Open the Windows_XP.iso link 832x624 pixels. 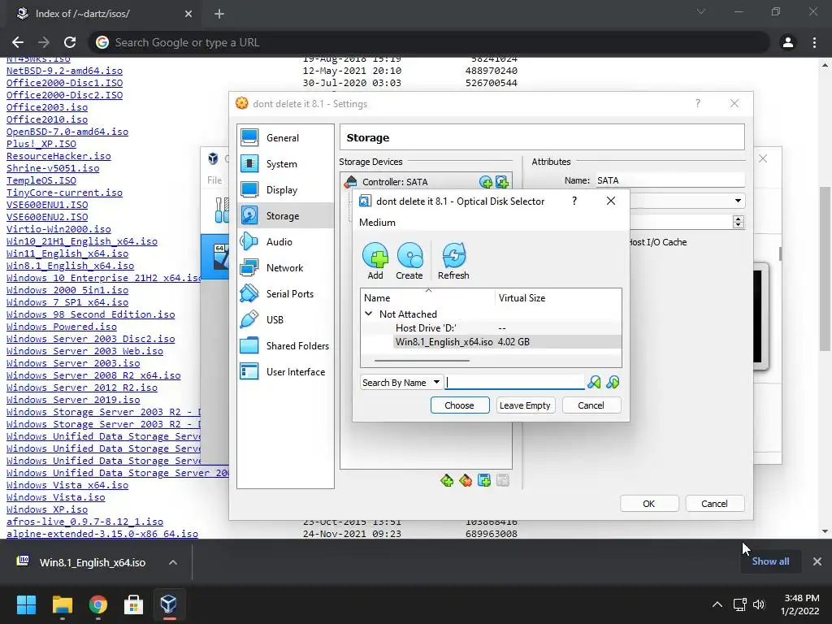click(47, 509)
